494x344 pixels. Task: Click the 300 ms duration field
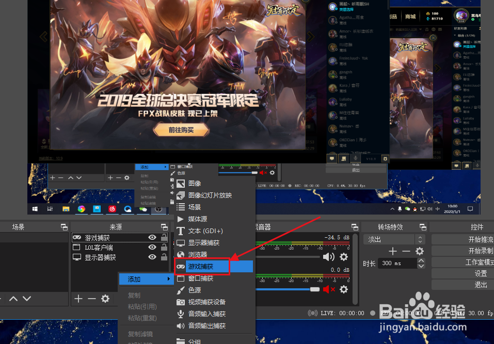[397, 264]
